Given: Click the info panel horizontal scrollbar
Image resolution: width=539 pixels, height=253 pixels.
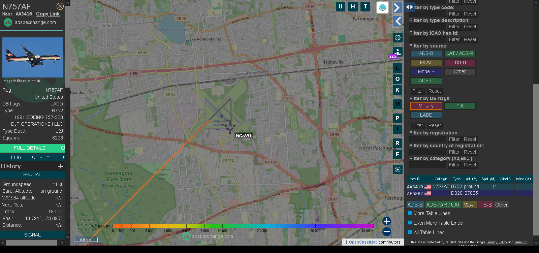Looking at the screenshot, I should point(31,243).
